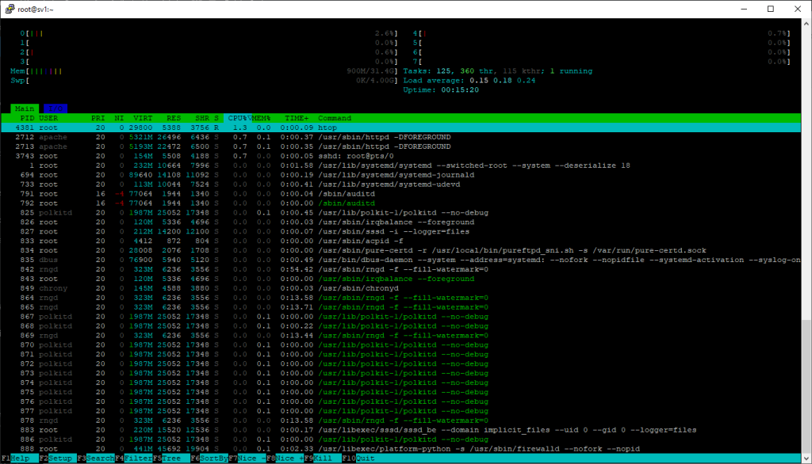Start a process search with F3
Viewport: 812px width, 464px height.
tap(95, 458)
